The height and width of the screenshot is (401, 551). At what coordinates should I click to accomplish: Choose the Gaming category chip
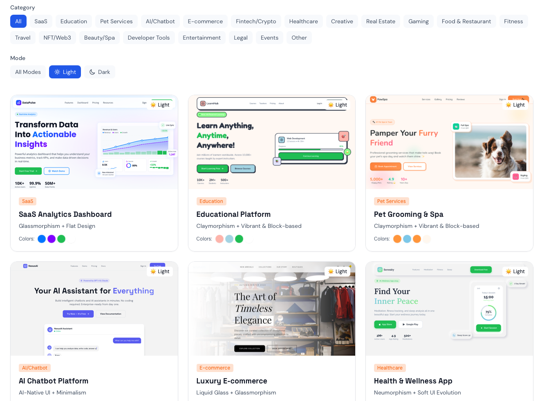(x=419, y=21)
